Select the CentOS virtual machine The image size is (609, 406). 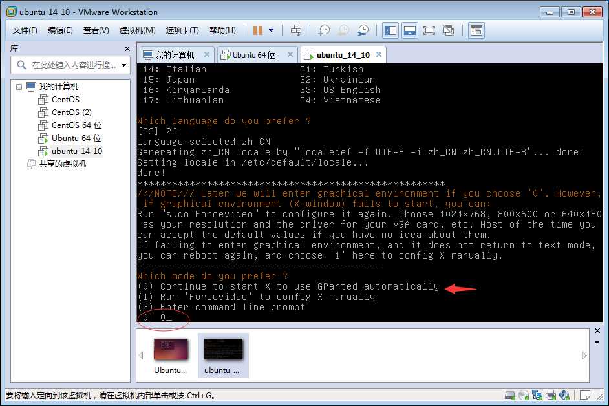pos(65,100)
